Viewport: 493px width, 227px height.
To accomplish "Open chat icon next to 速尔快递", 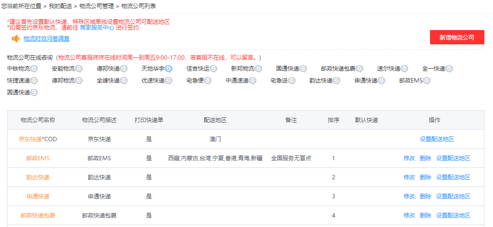I will pyautogui.click(x=404, y=69).
